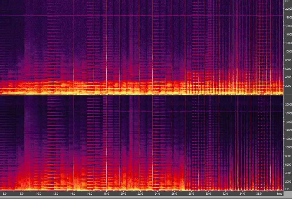The width and height of the screenshot is (292, 199).
Task: Select 2000 on the top channel frequency scale
Action: (289, 86)
